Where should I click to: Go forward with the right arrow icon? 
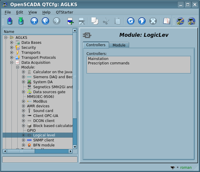coord(57,21)
